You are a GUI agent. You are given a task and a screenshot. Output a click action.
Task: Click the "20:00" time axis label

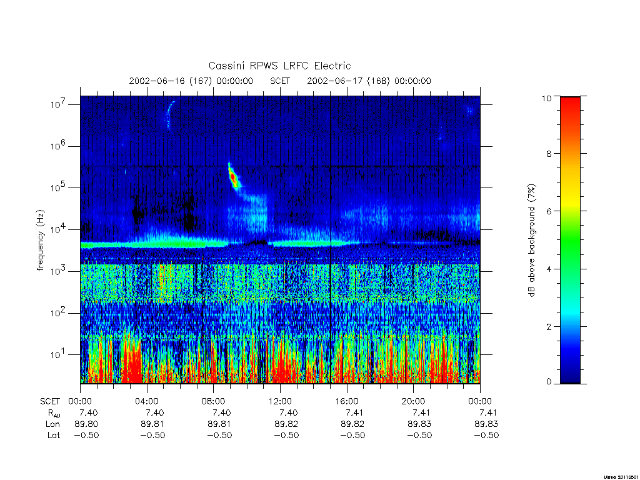[414, 401]
